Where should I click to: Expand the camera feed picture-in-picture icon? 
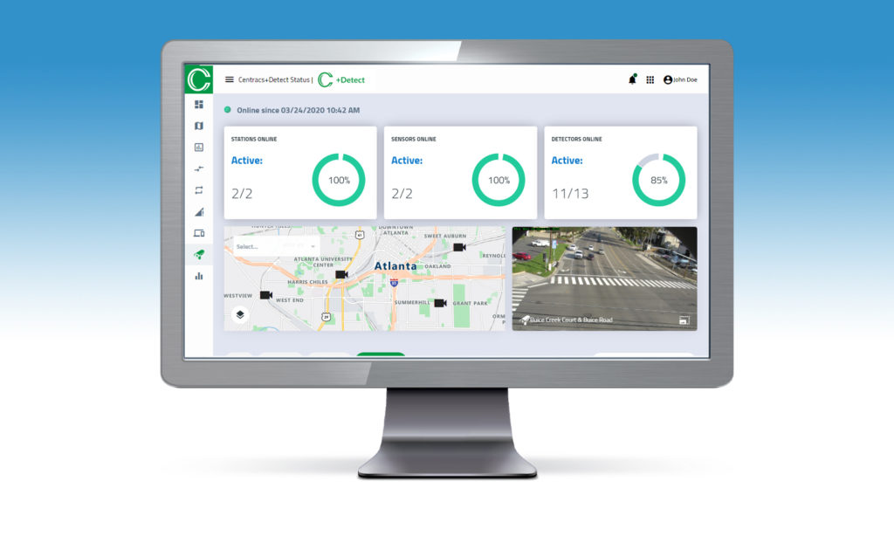[684, 320]
